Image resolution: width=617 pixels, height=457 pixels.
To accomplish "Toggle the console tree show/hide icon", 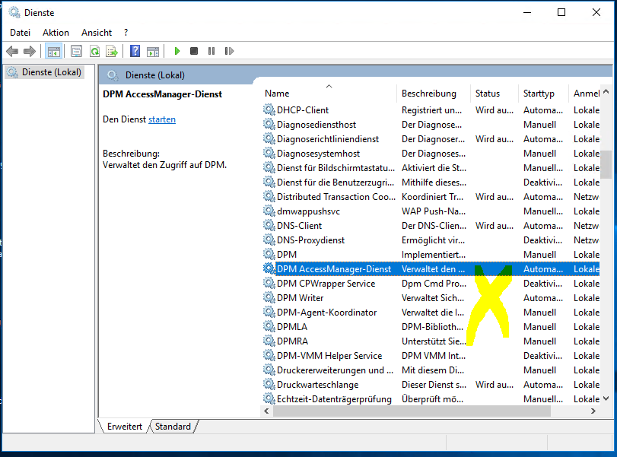I will coord(54,51).
